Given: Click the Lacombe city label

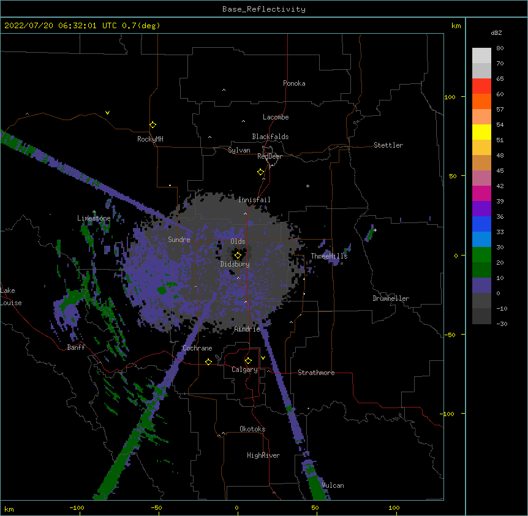Looking at the screenshot, I should (276, 117).
